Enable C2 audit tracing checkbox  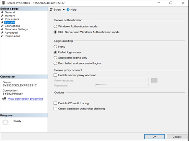(x=55, y=103)
